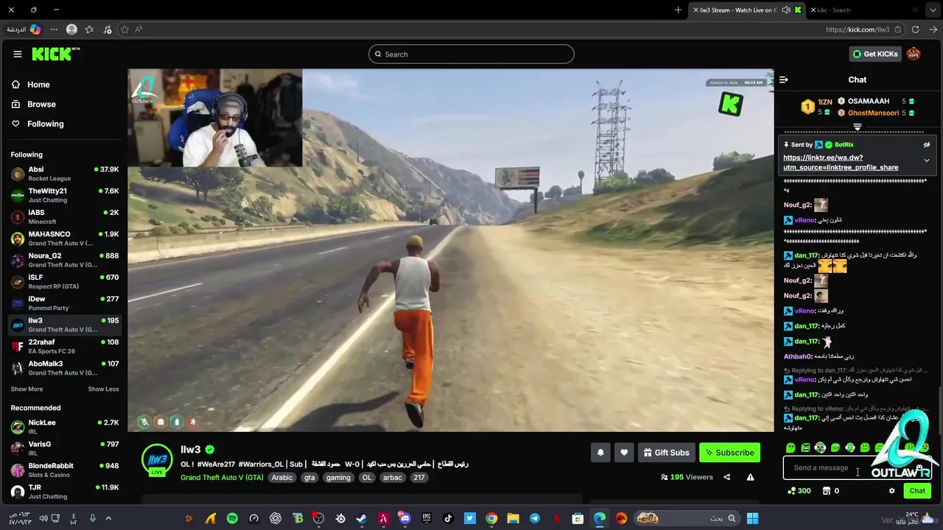Open Discord from the taskbar

404,518
